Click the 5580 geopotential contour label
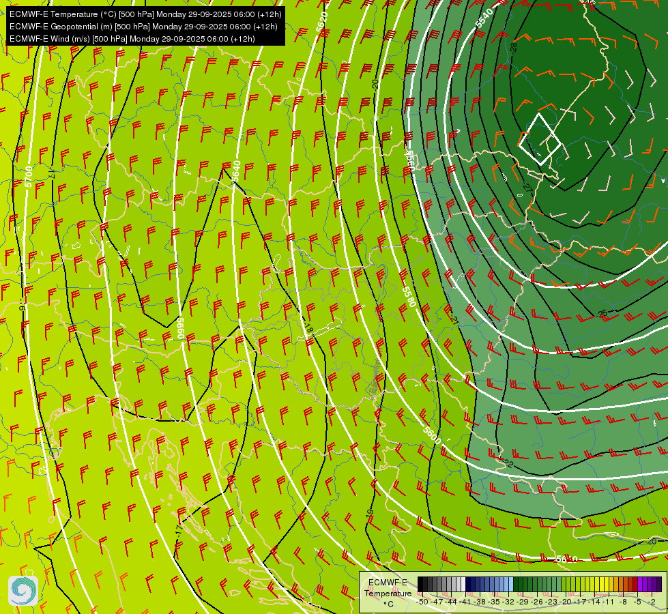 (x=409, y=297)
